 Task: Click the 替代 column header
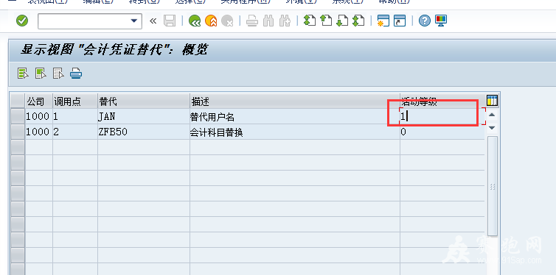[144, 101]
